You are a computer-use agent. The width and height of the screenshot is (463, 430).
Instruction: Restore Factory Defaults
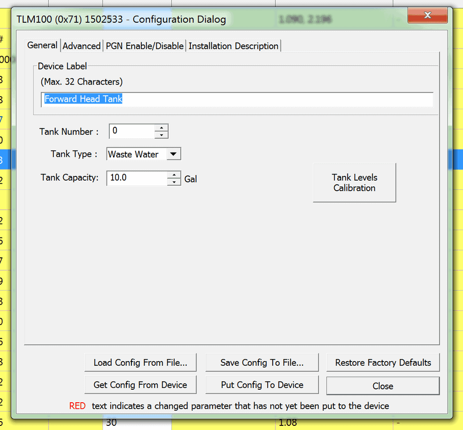click(x=383, y=362)
